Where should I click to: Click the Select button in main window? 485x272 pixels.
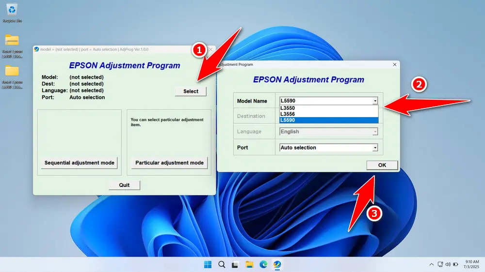coord(191,91)
